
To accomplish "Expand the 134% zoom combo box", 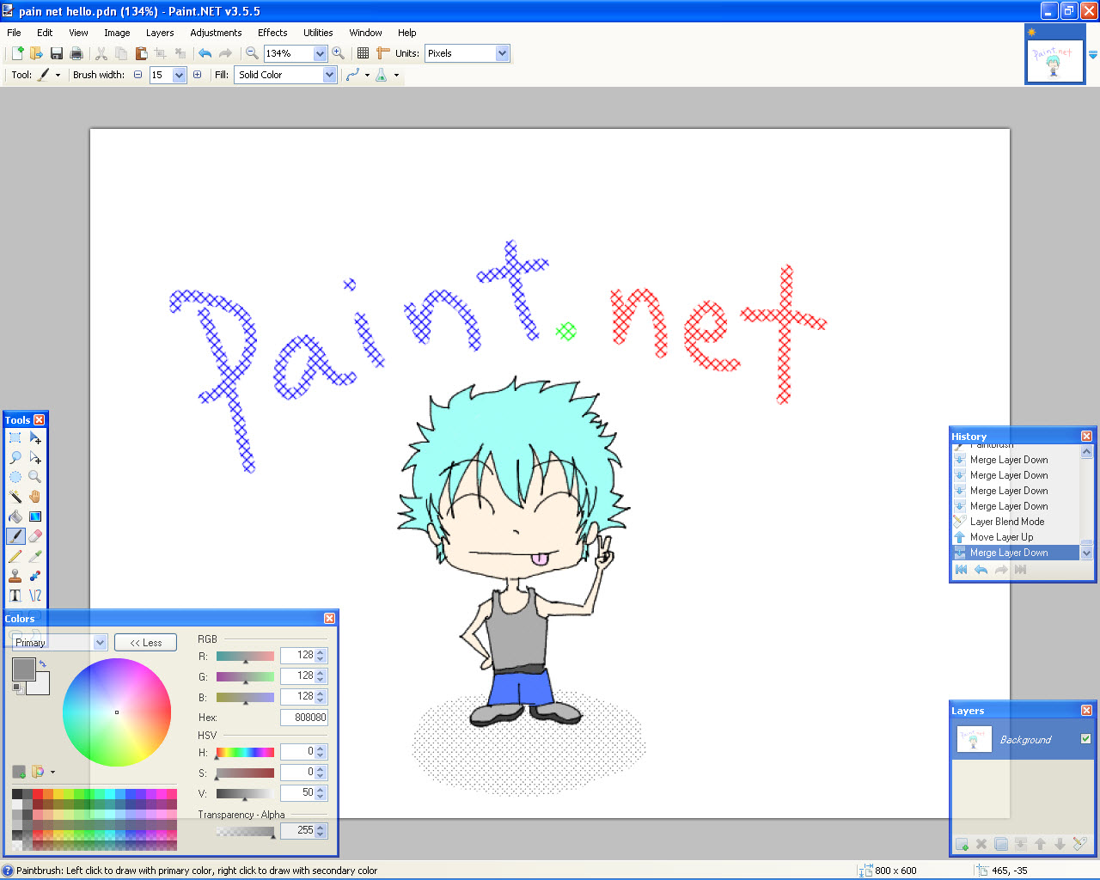I will (319, 52).
